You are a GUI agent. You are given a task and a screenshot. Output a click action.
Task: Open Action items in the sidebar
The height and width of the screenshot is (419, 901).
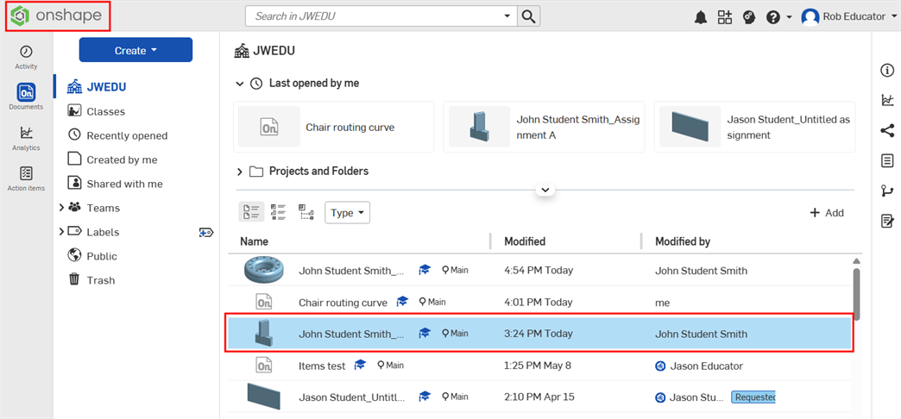pyautogui.click(x=26, y=178)
